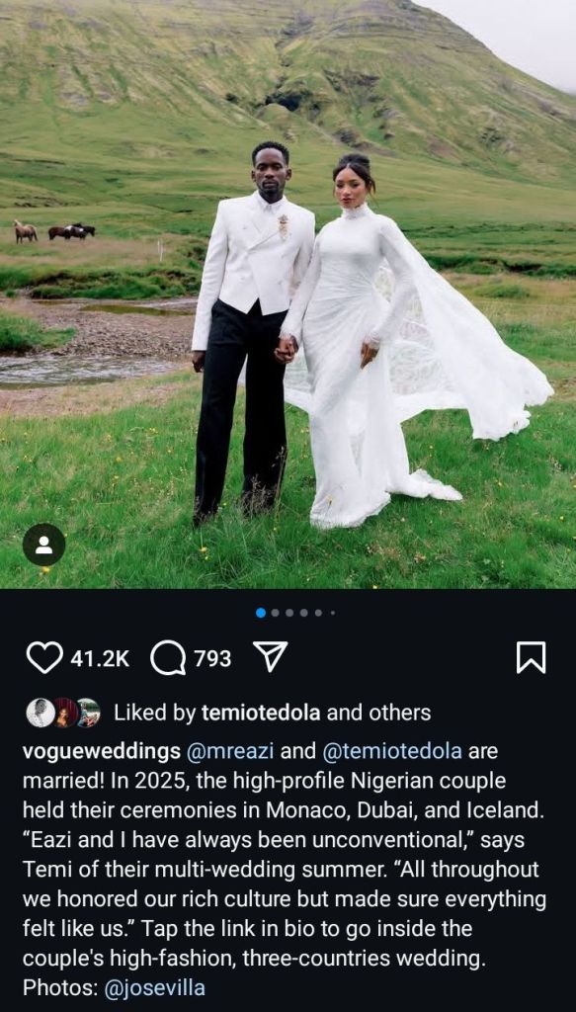Viewport: 576px width, 1012px height.
Task: Tap "others" in the Liked by line
Action: coord(400,714)
